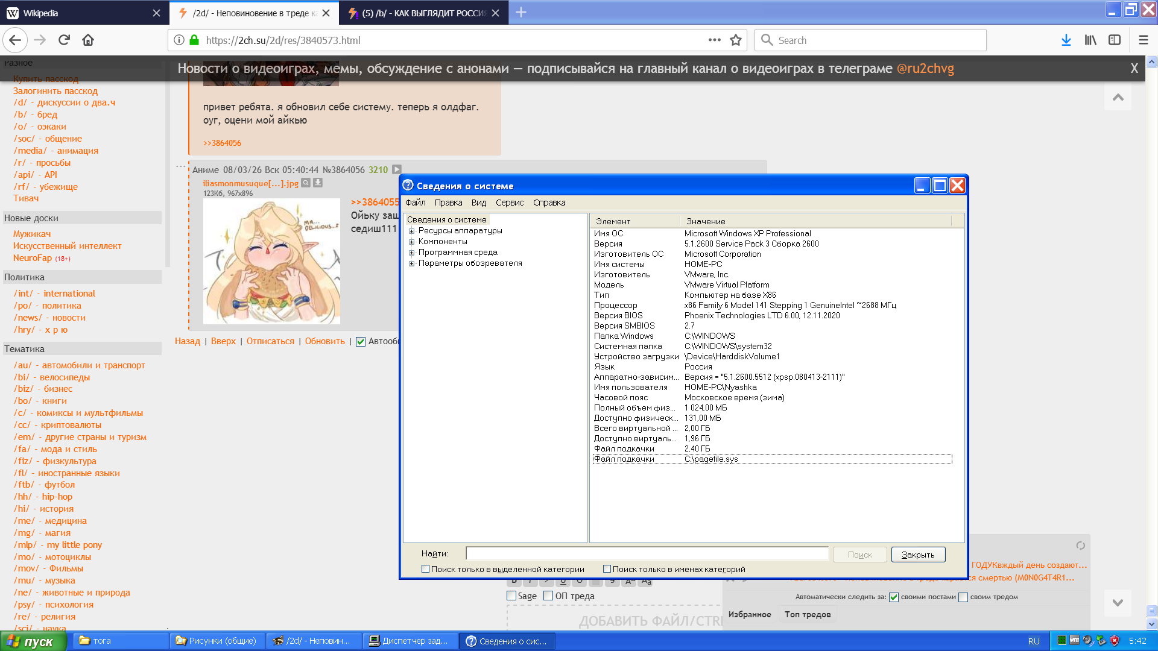The height and width of the screenshot is (651, 1158).
Task: Expand the Ресурсы аппаратуры tree node
Action: 412,231
